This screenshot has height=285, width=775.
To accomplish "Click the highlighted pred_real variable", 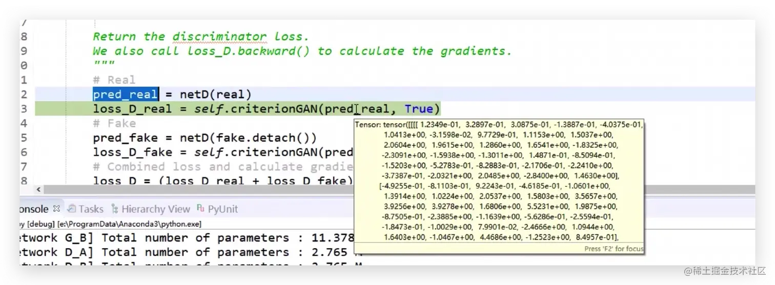I will point(126,94).
